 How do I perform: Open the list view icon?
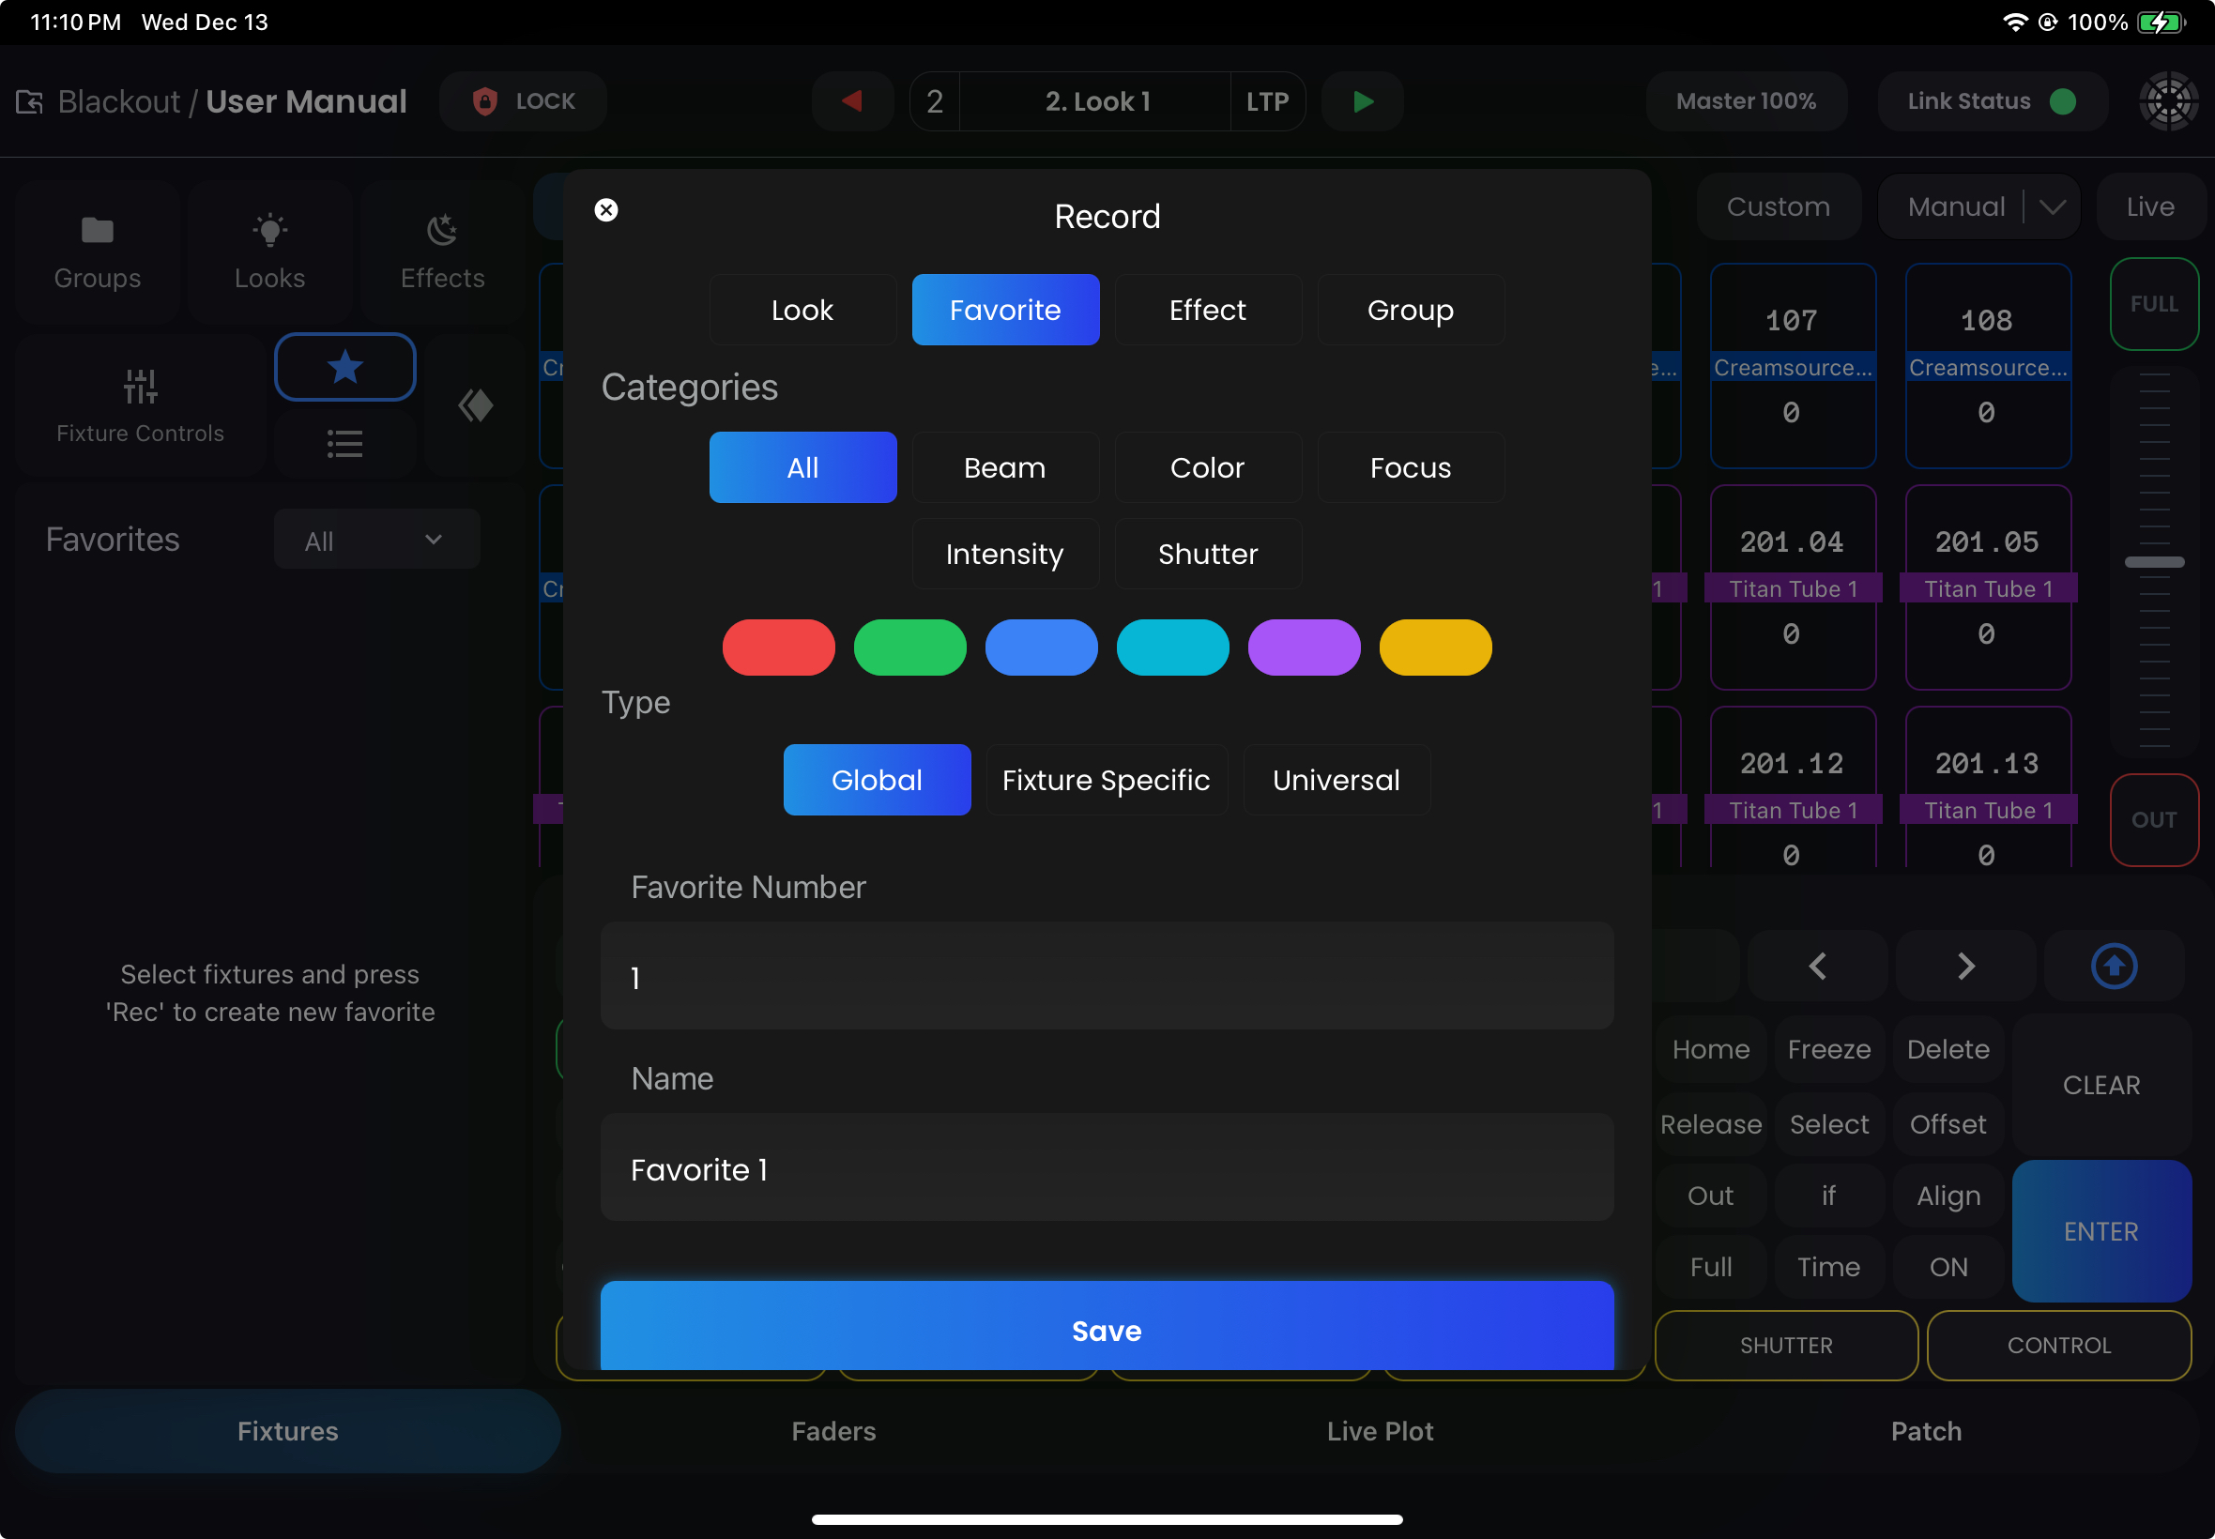click(345, 444)
